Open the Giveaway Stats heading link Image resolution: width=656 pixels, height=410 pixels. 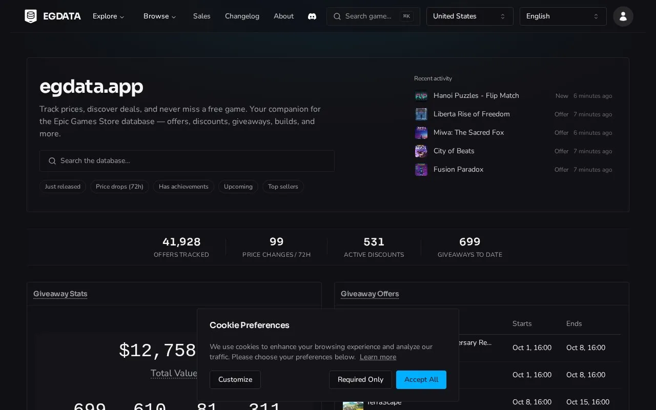pos(60,294)
